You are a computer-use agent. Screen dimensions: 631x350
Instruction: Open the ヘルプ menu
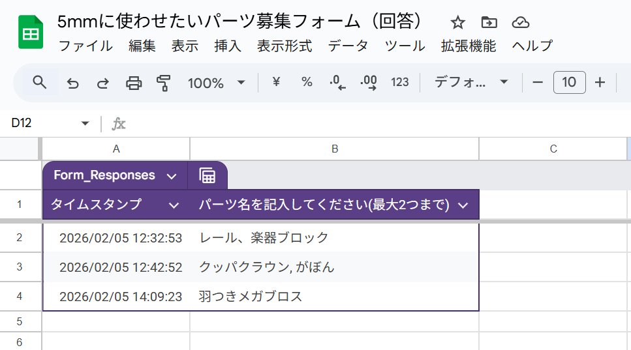[x=532, y=46]
